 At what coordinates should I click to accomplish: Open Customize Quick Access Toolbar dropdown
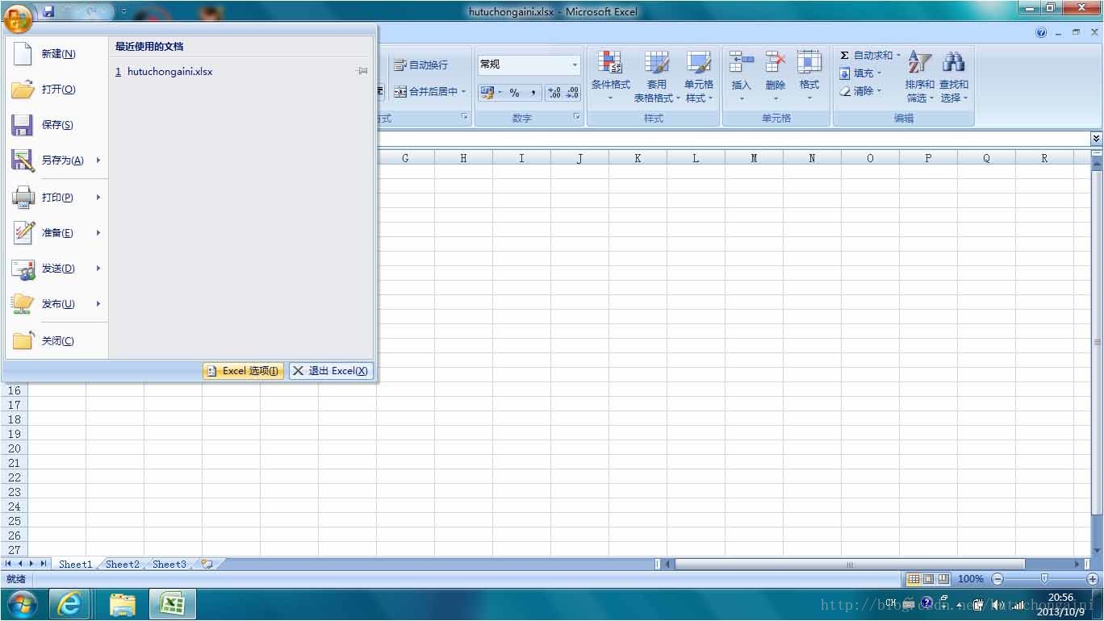tap(123, 11)
